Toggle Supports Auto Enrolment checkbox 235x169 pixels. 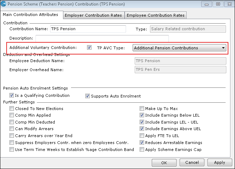click(87, 96)
